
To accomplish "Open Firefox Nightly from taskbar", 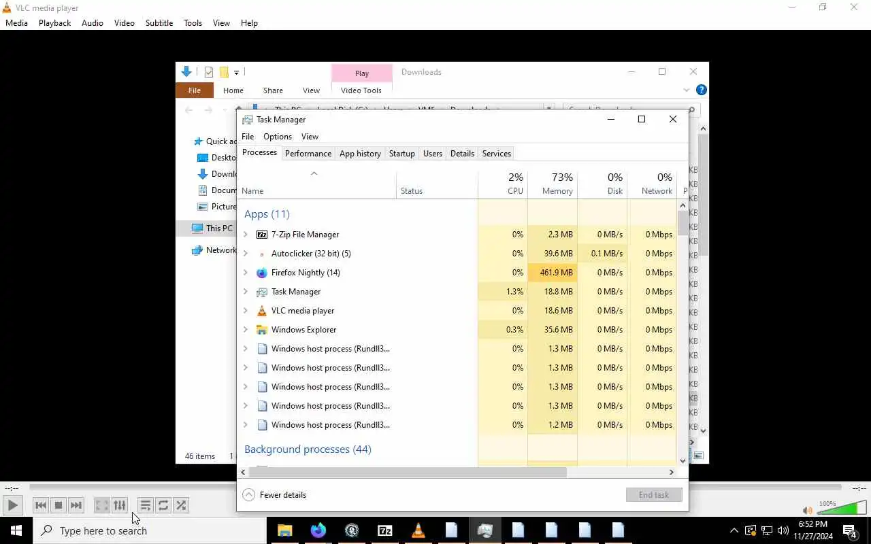I will pos(318,530).
